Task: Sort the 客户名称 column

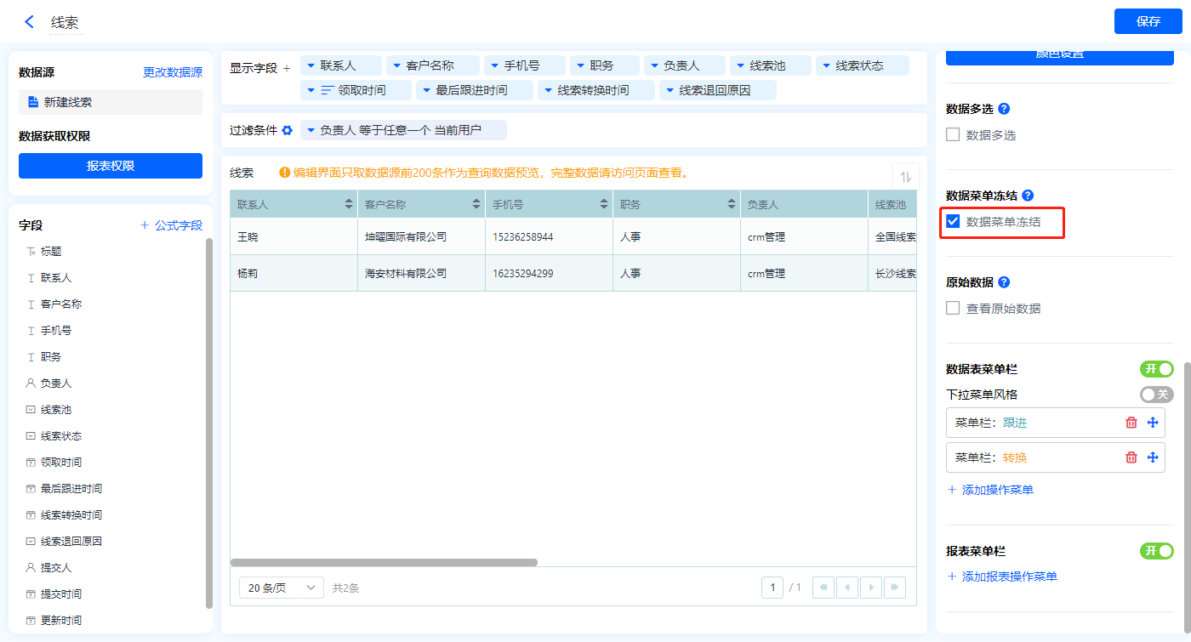Action: point(476,204)
